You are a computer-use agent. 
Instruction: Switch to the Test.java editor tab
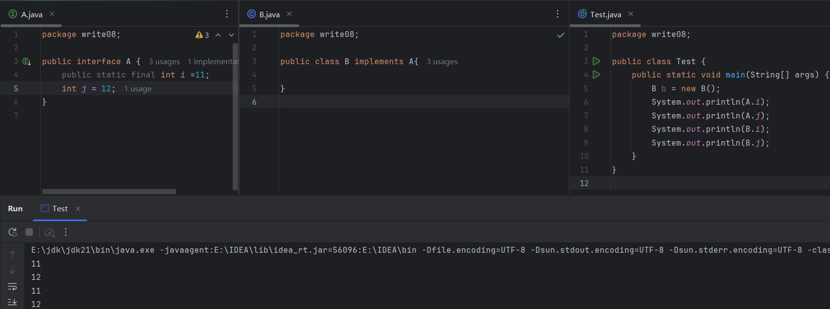pyautogui.click(x=605, y=14)
